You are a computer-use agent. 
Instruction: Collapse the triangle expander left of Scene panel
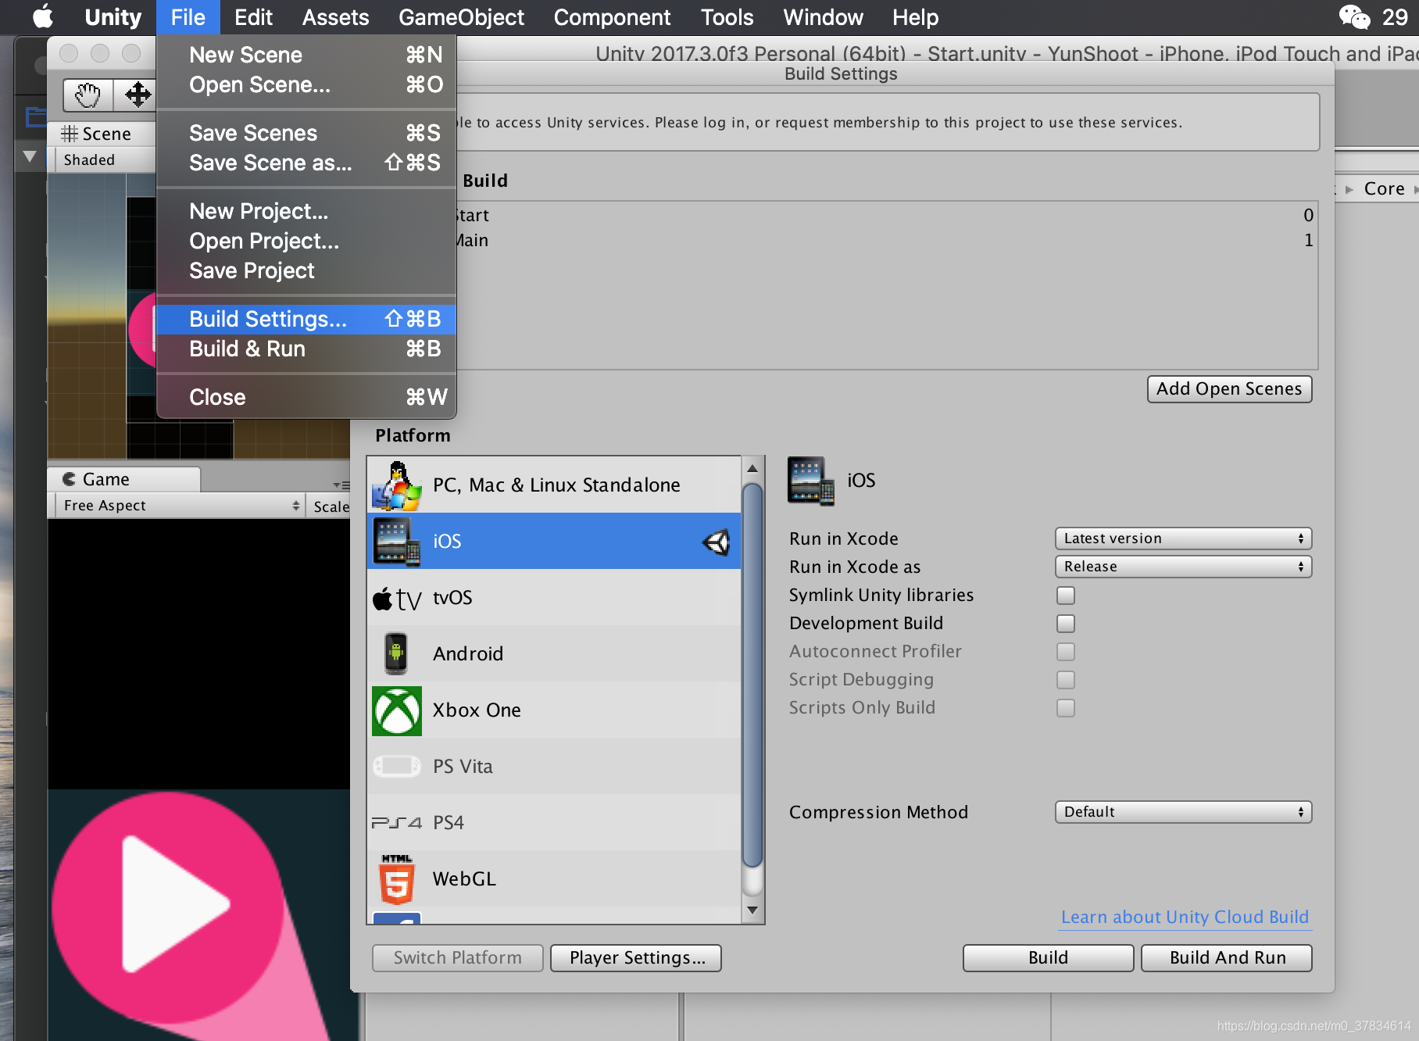tap(30, 156)
